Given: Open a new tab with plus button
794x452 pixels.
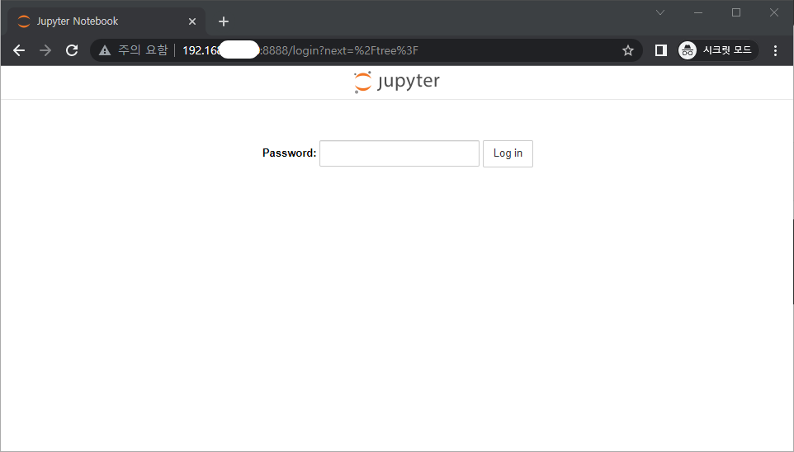Looking at the screenshot, I should [x=224, y=21].
